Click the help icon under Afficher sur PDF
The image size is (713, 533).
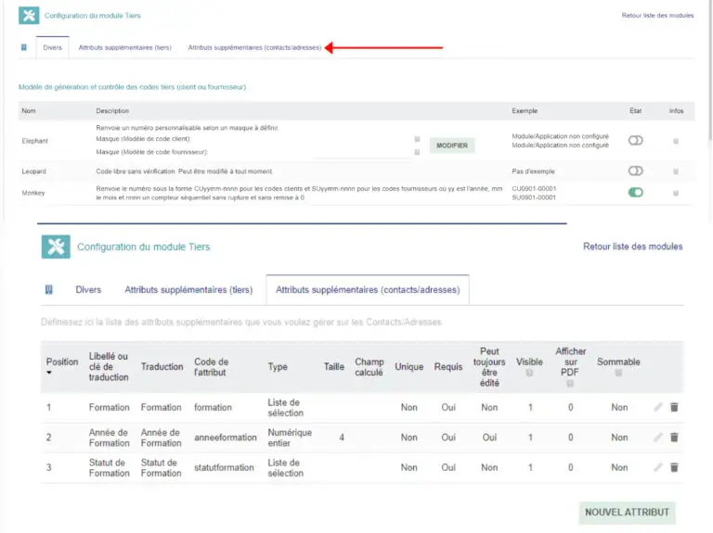(570, 383)
